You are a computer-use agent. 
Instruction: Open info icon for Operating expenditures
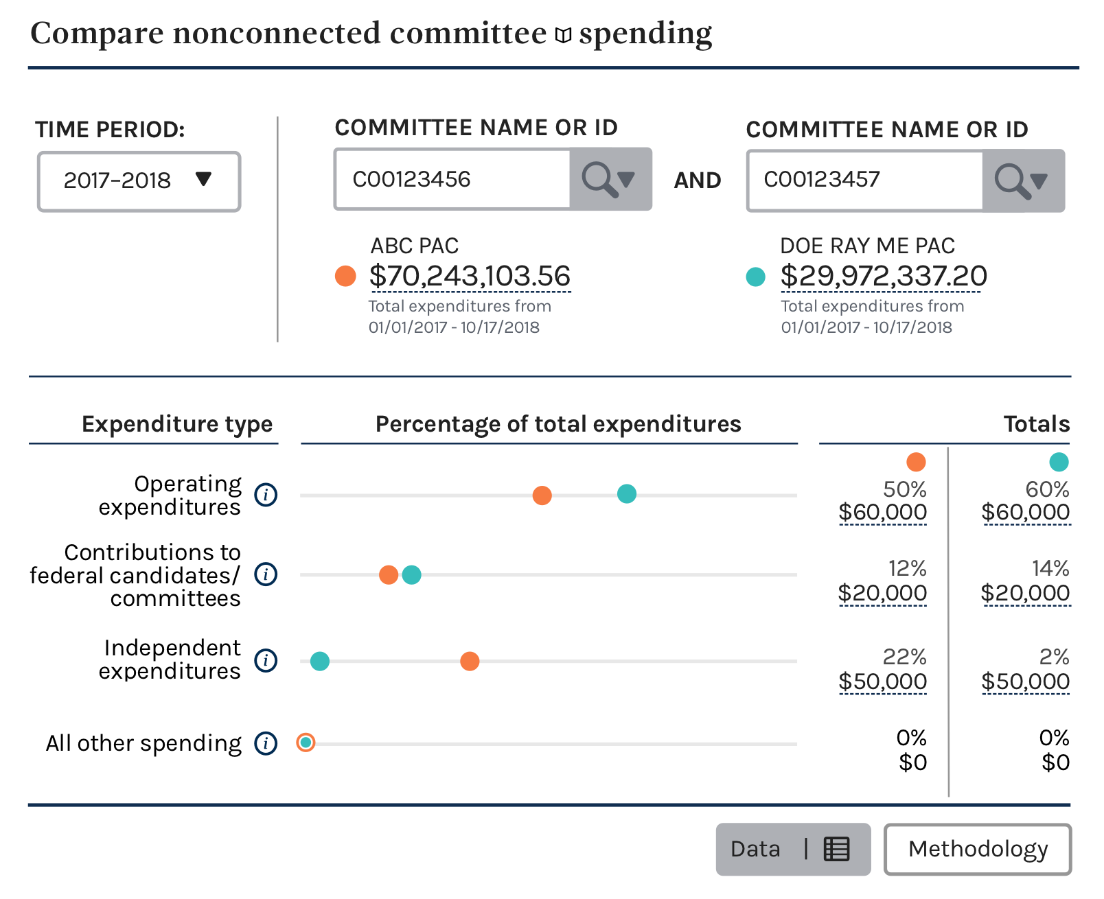(266, 494)
